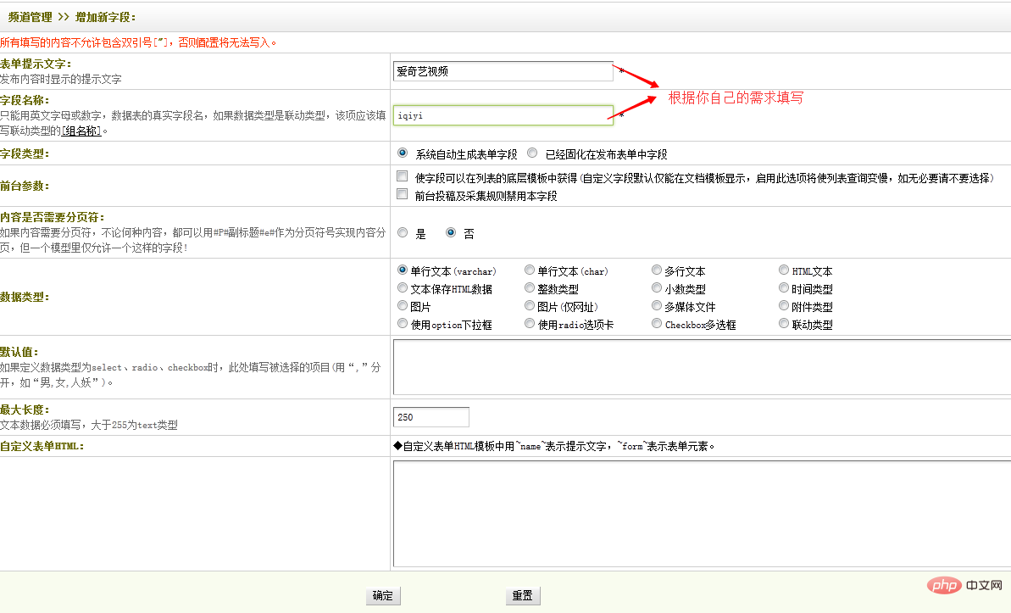Select 系统自动生成表单字段 radio option

click(403, 153)
